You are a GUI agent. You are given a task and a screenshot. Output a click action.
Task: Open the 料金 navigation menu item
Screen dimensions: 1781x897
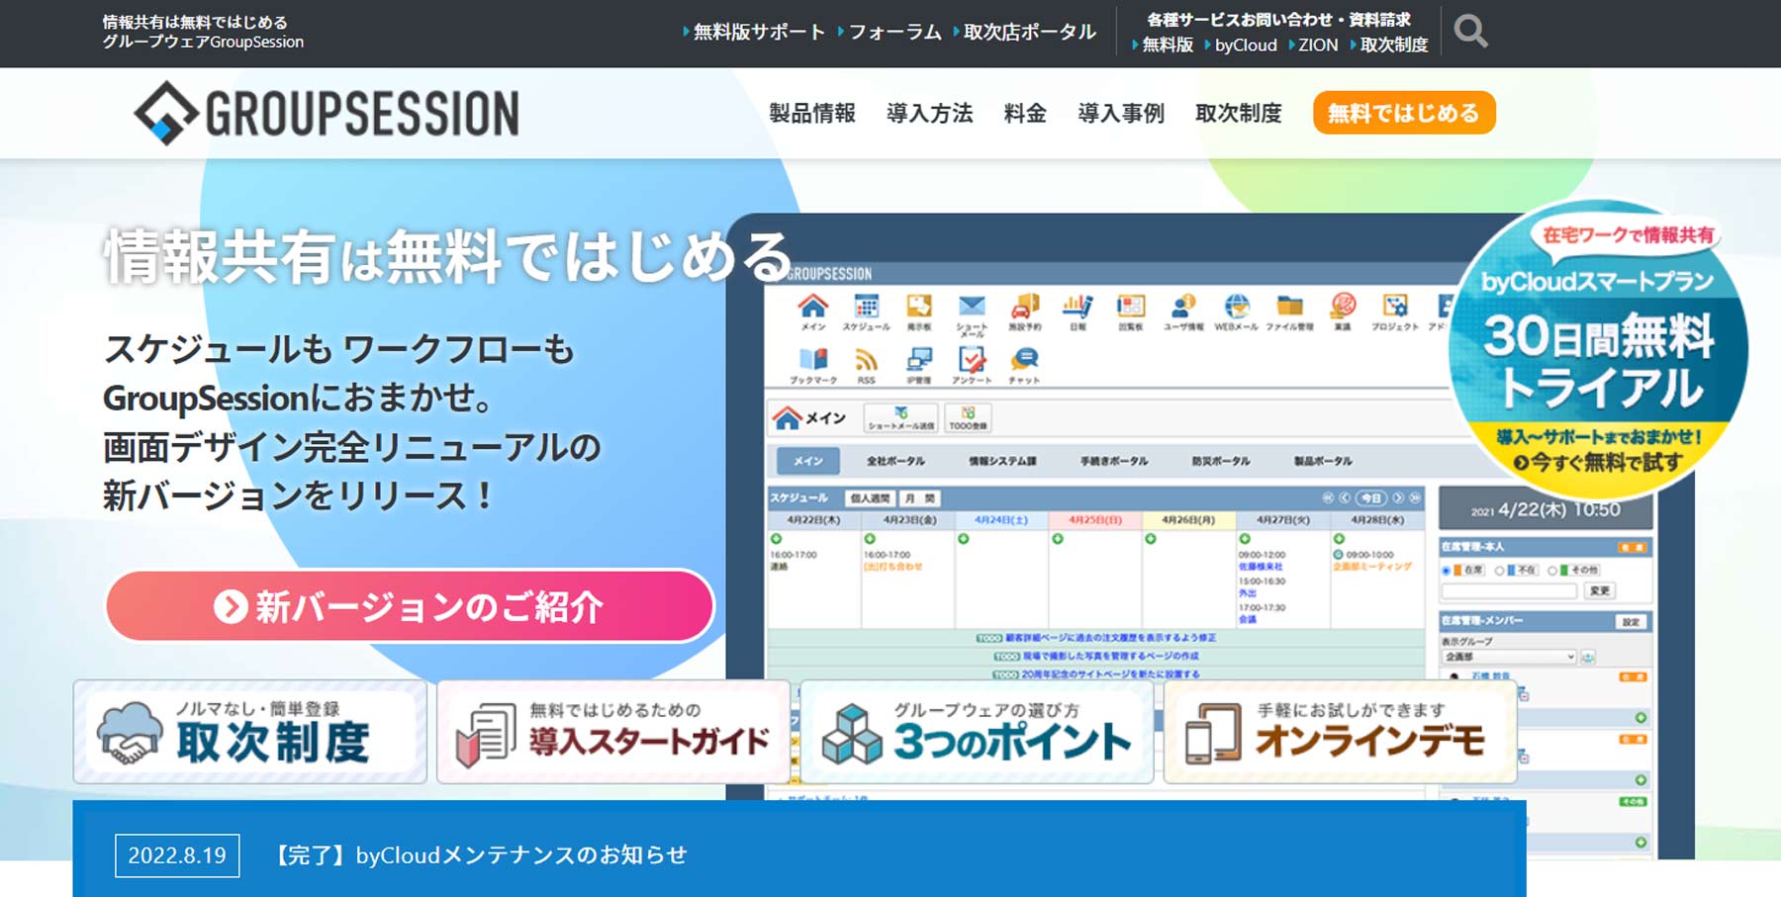(1024, 114)
